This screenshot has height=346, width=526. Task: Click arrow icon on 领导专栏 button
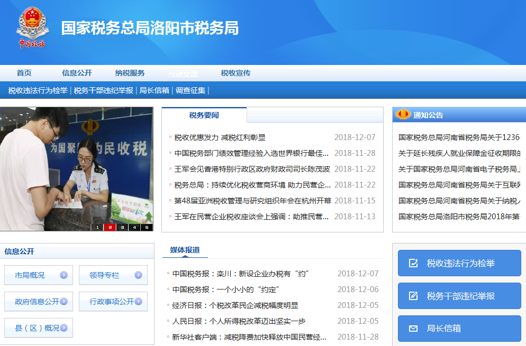(x=138, y=275)
